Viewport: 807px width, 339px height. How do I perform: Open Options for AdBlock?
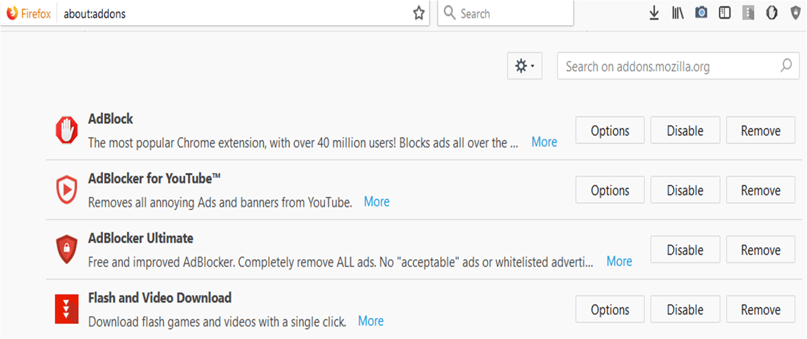pyautogui.click(x=610, y=130)
